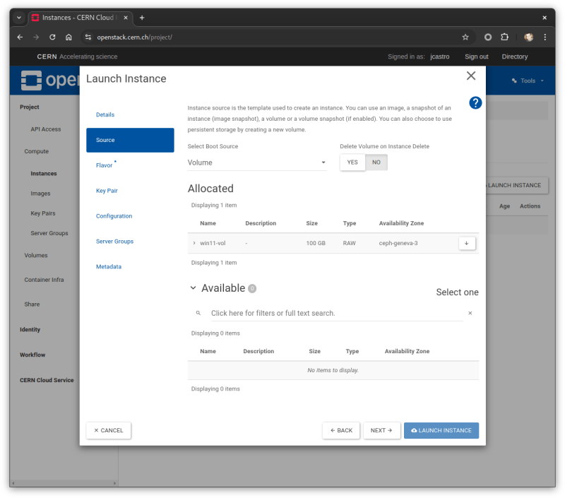Bookmark the page with the star icon

pos(465,37)
